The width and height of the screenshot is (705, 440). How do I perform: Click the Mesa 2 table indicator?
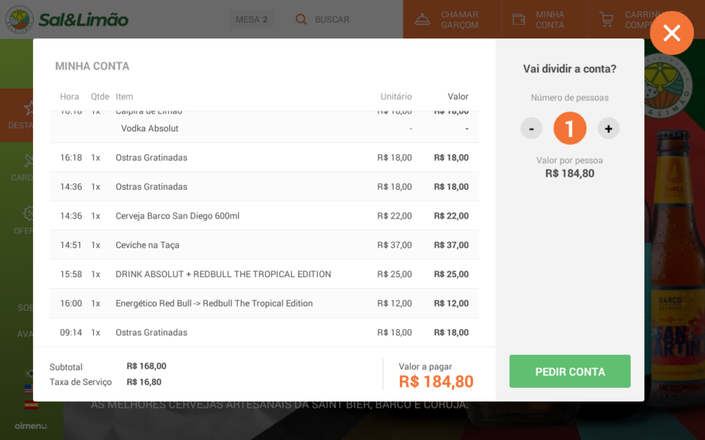click(x=251, y=19)
